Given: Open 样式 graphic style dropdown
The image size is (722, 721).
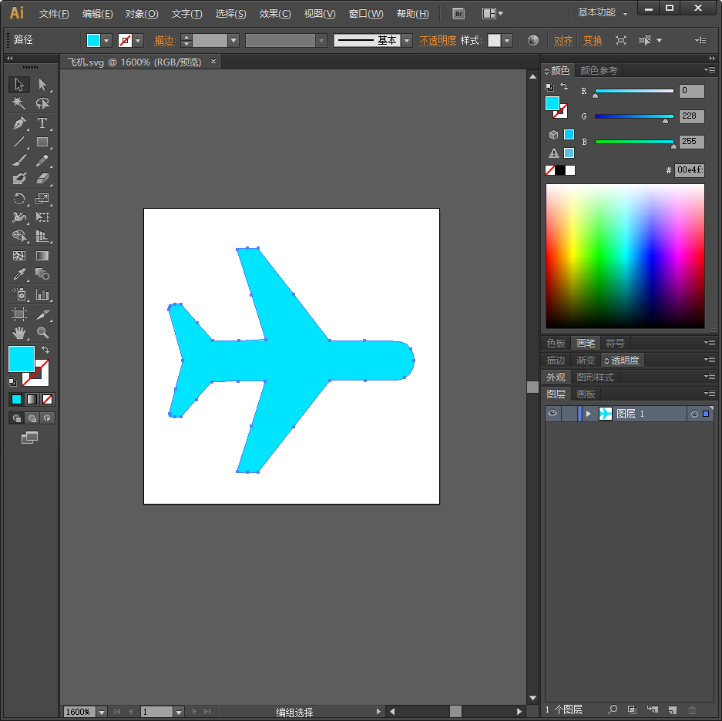Looking at the screenshot, I should coord(507,41).
